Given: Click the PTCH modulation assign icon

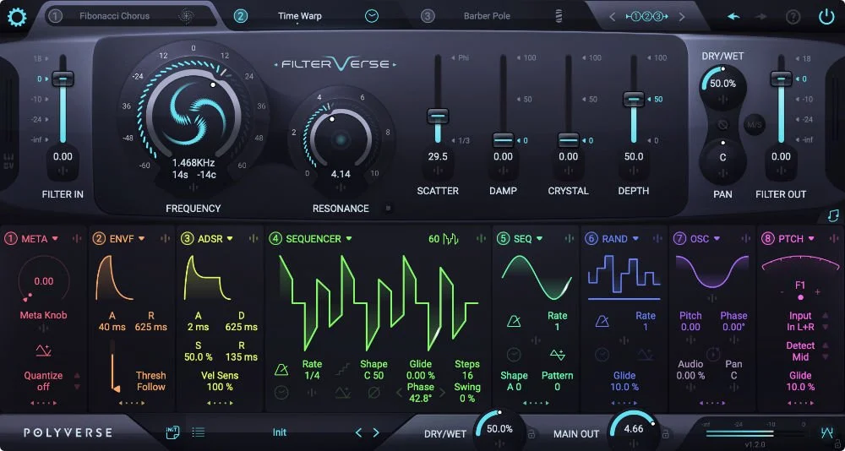Looking at the screenshot, I should (833, 239).
